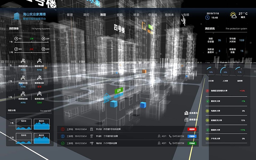Click the red status icon beside 抽烟区垃圾桶失火率

tap(207, 91)
